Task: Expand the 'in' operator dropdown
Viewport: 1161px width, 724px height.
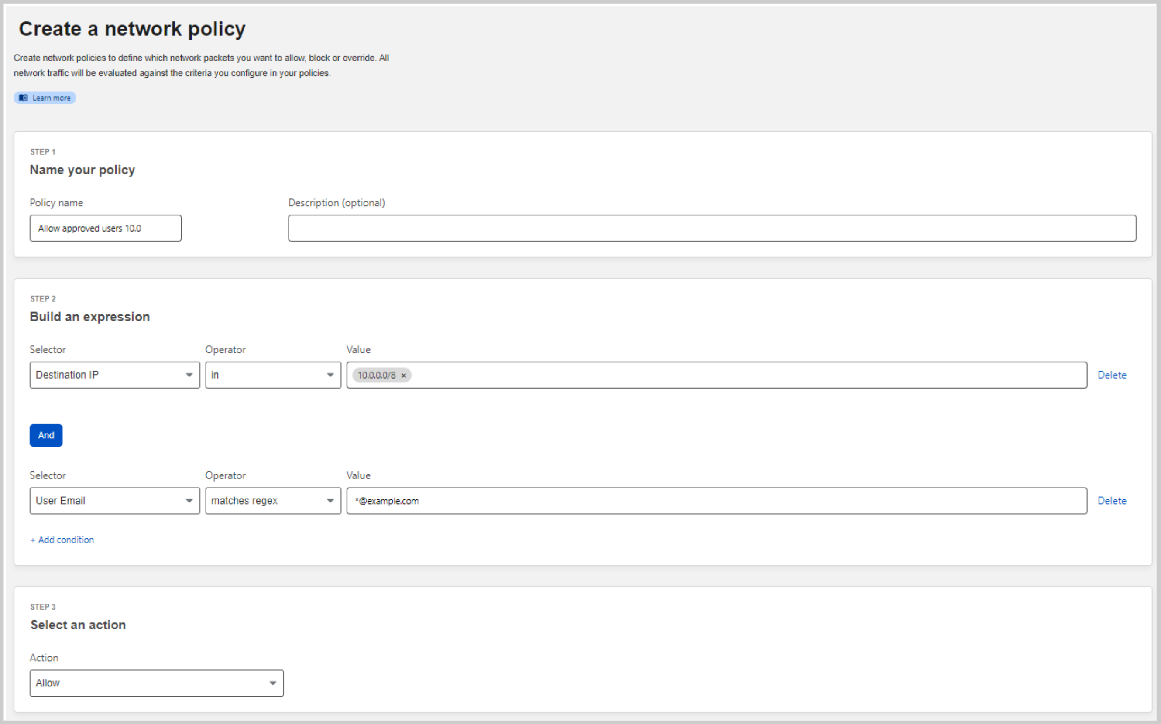Action: pos(273,375)
